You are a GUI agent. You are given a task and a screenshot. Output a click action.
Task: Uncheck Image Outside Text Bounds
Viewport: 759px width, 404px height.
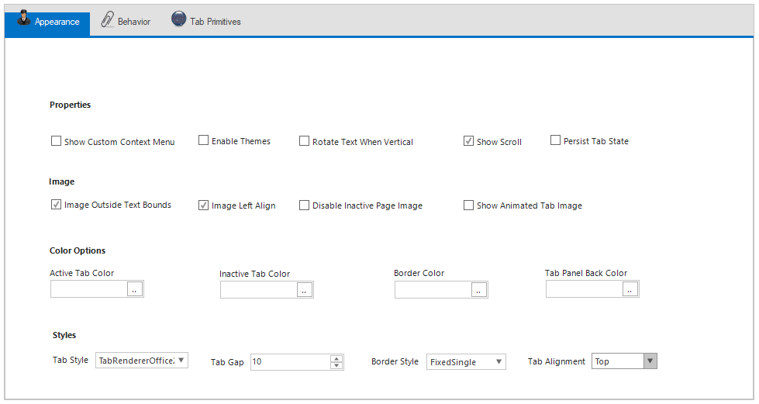56,205
